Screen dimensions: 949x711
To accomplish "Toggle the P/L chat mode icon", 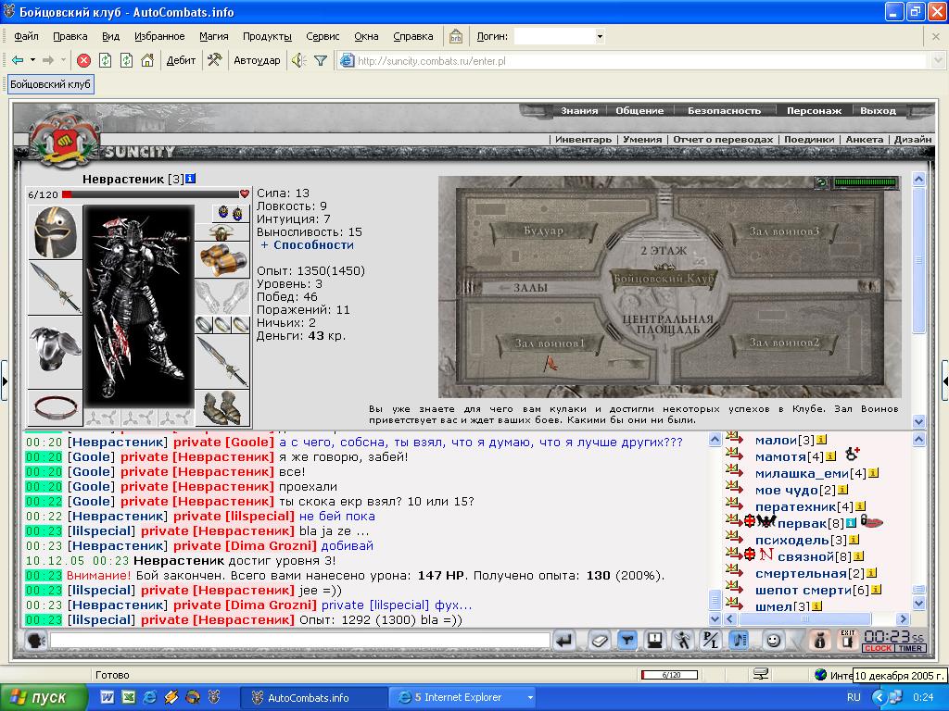I will (711, 640).
